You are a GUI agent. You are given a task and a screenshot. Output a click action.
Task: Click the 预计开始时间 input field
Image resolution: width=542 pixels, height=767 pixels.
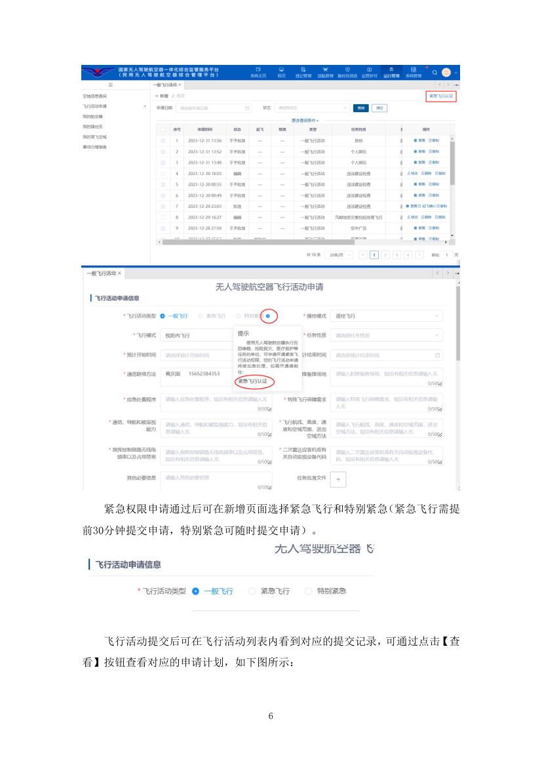click(196, 355)
